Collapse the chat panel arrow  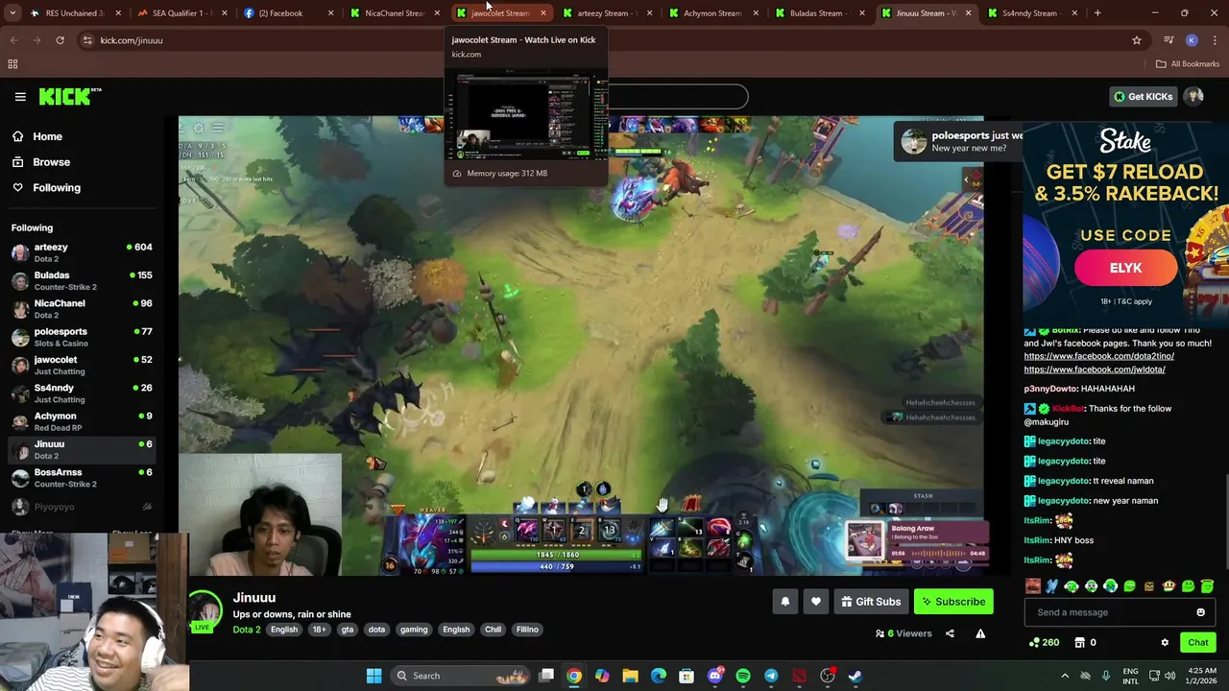tap(967, 179)
